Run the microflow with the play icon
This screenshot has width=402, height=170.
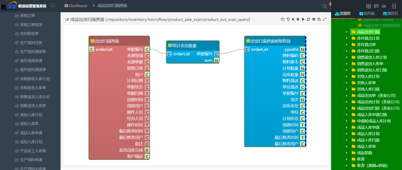[303, 20]
